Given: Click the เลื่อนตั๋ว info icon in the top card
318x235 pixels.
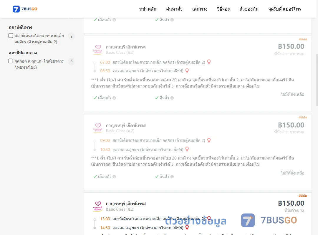Looking at the screenshot, I should (114, 20).
